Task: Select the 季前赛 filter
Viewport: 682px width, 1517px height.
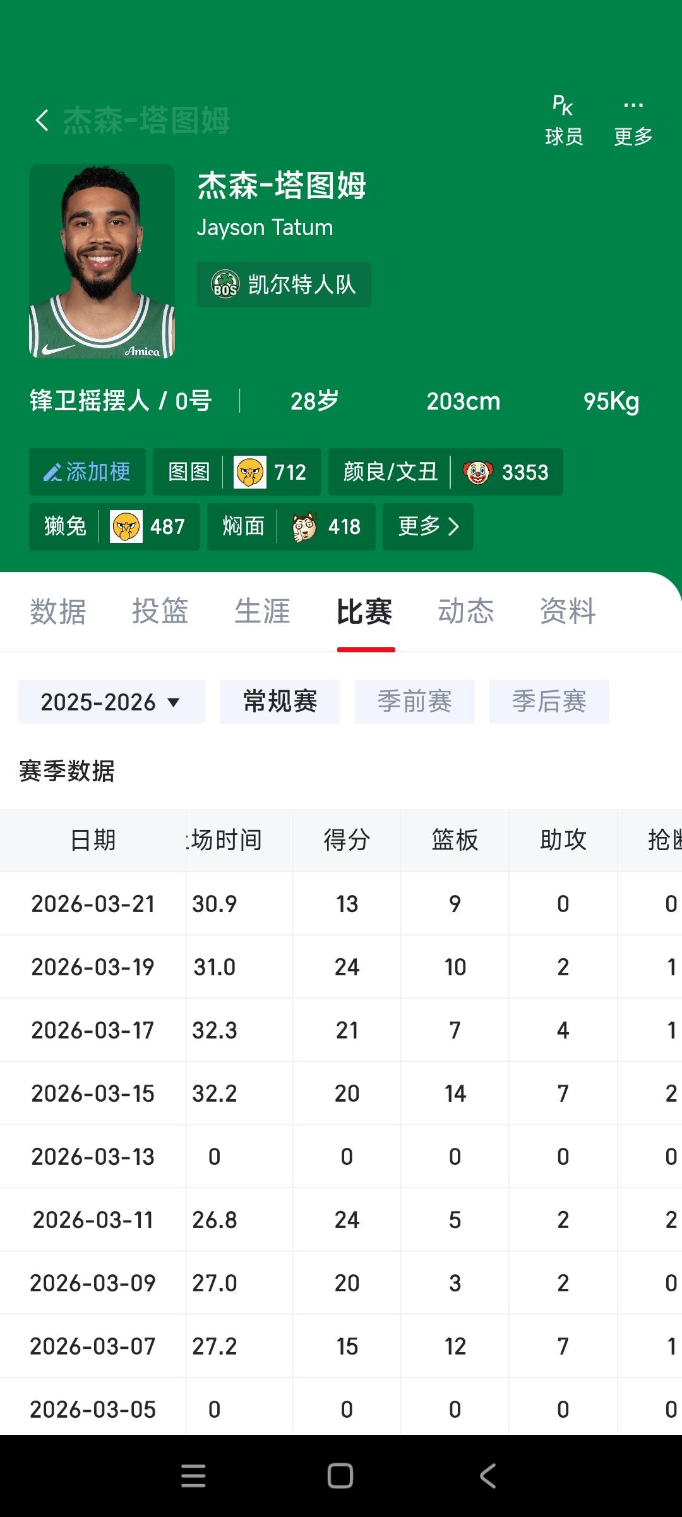Action: tap(415, 702)
